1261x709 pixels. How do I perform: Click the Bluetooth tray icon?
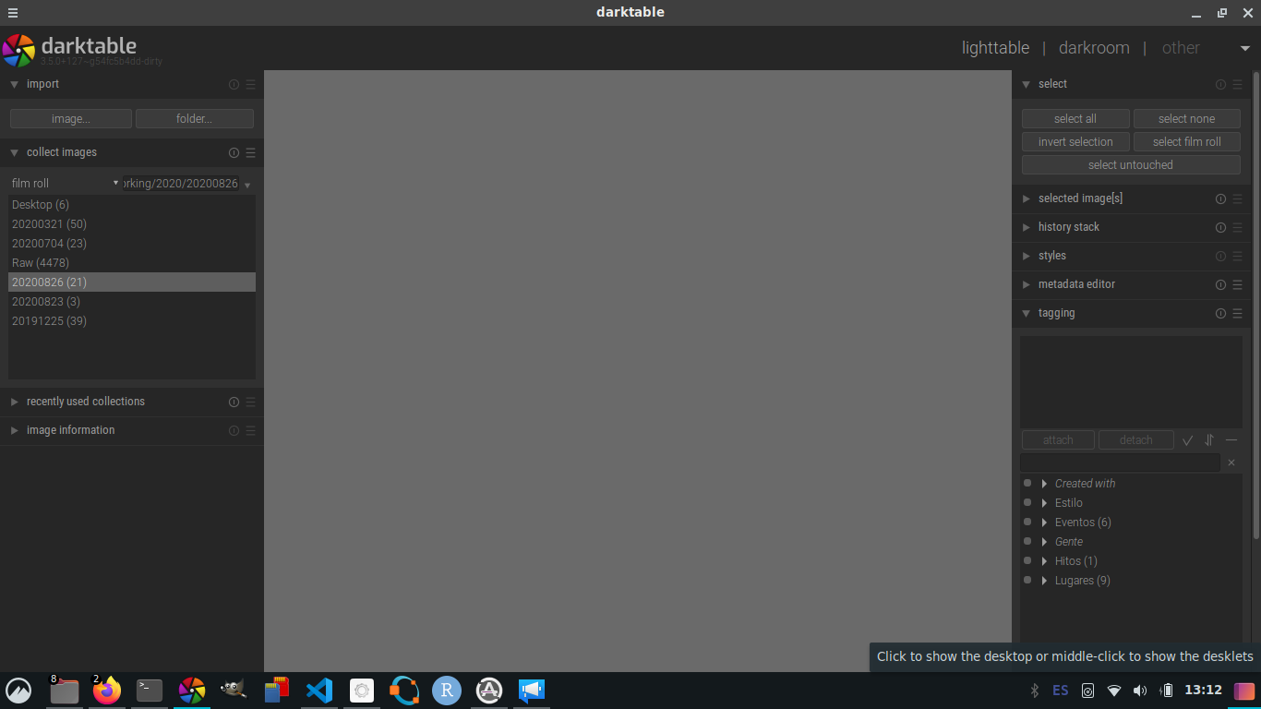[1035, 690]
